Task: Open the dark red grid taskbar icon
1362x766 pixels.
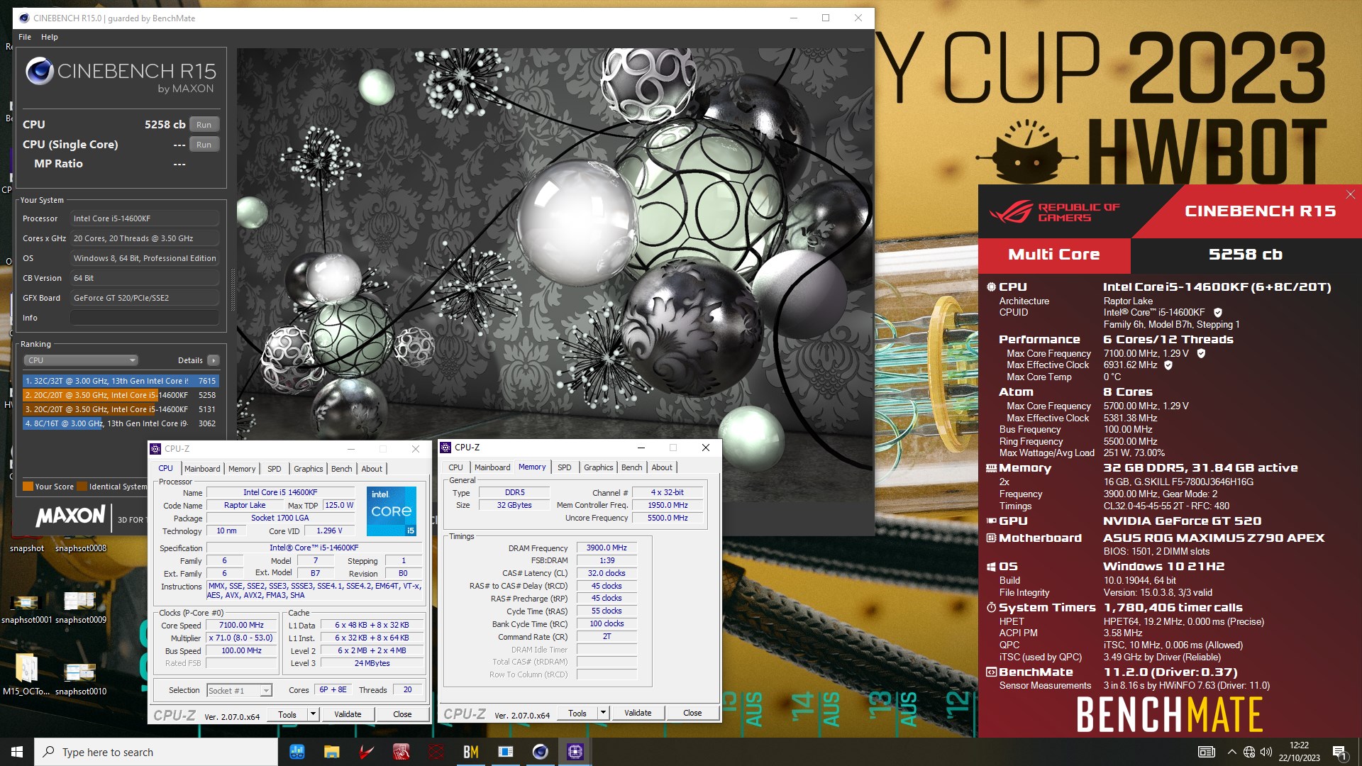Action: pos(436,752)
